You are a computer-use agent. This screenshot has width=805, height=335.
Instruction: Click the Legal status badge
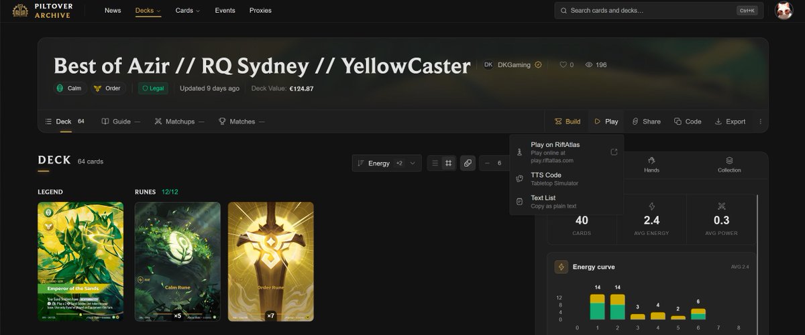tap(153, 88)
